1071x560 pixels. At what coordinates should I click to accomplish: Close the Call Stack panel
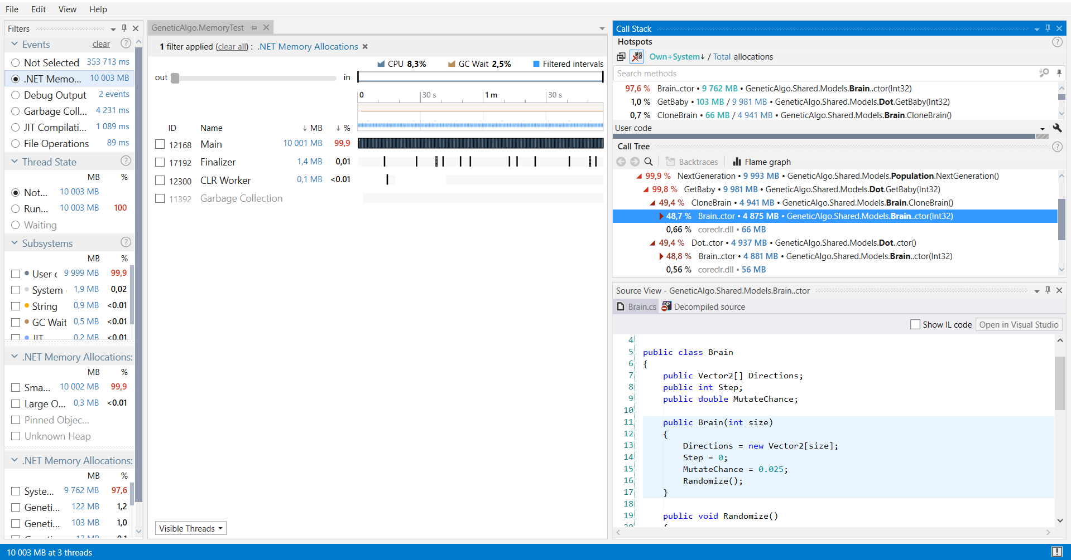pyautogui.click(x=1059, y=28)
